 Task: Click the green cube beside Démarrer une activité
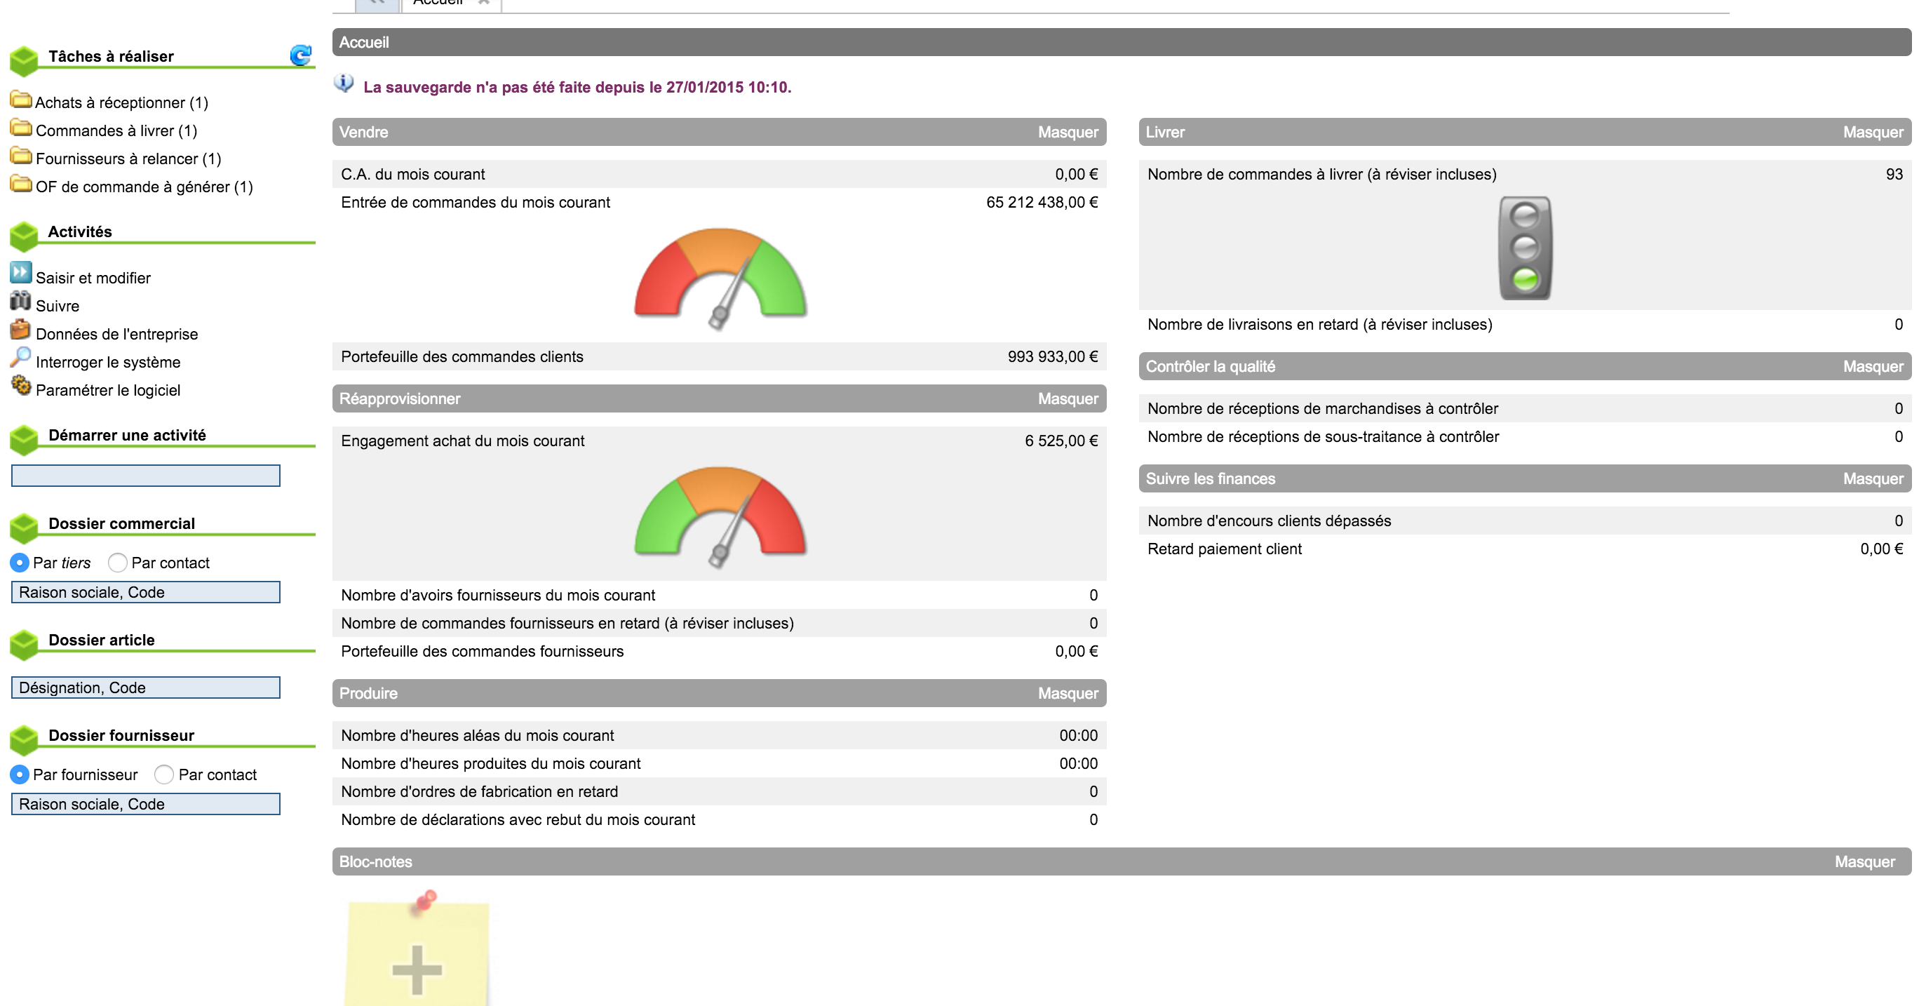[24, 440]
